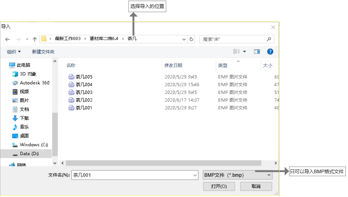This screenshot has width=348, height=197.
Task: Select file name 茶几002
Action: 84,100
